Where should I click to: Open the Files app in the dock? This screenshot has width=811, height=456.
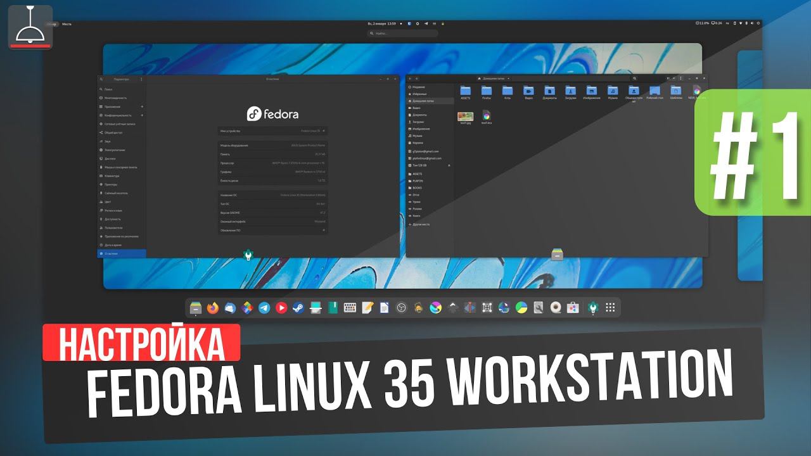(x=196, y=308)
